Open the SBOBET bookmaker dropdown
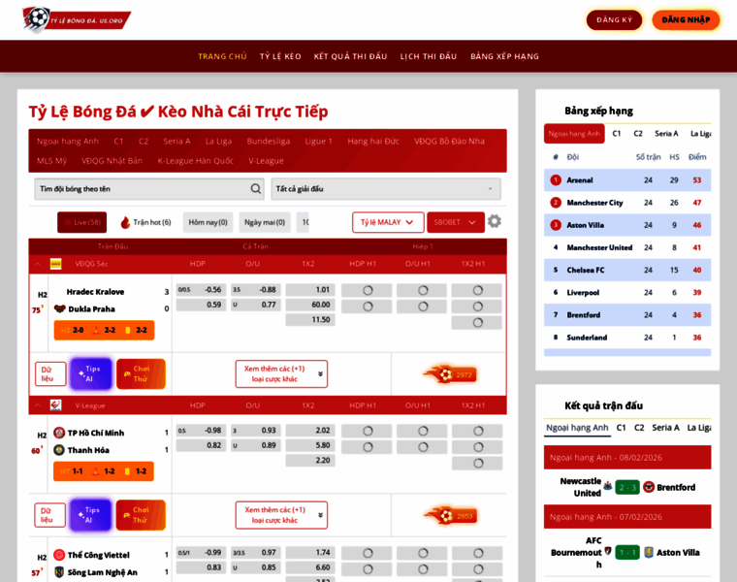 tap(456, 222)
